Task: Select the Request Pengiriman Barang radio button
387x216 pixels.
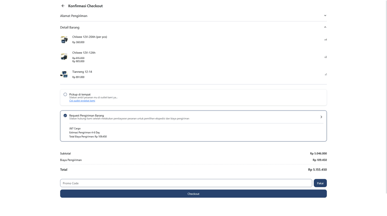Action: pyautogui.click(x=65, y=116)
